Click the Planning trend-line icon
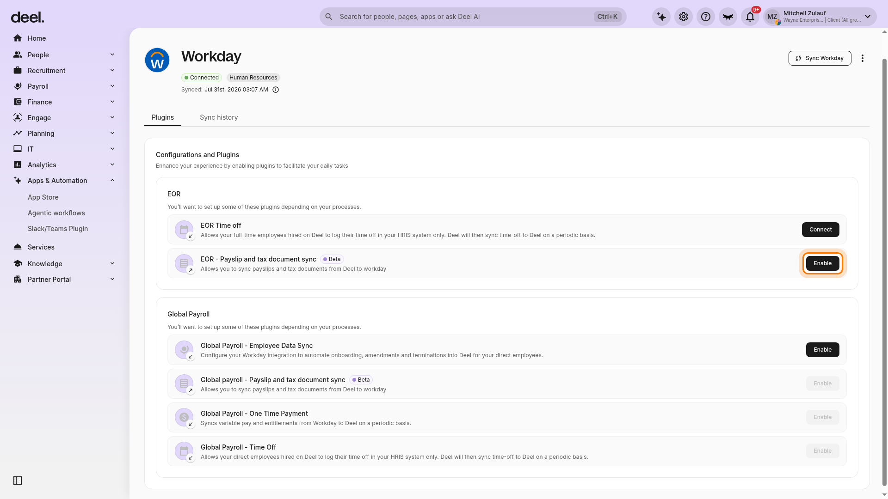The height and width of the screenshot is (499, 888). (x=18, y=133)
